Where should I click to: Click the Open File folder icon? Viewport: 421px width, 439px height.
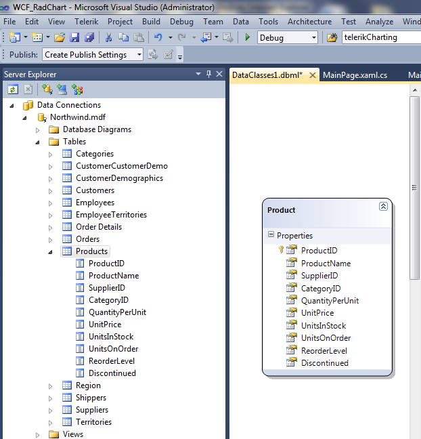pos(60,37)
